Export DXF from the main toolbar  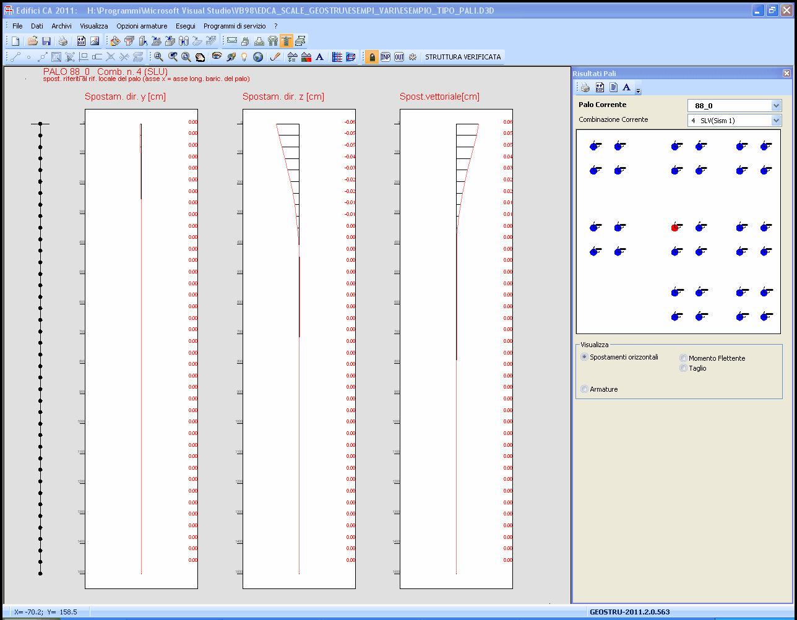(x=81, y=41)
